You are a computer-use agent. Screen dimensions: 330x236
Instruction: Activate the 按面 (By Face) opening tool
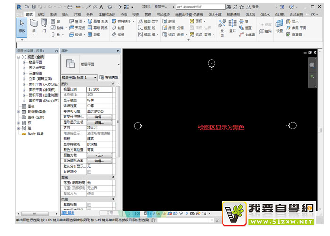coord(222,28)
